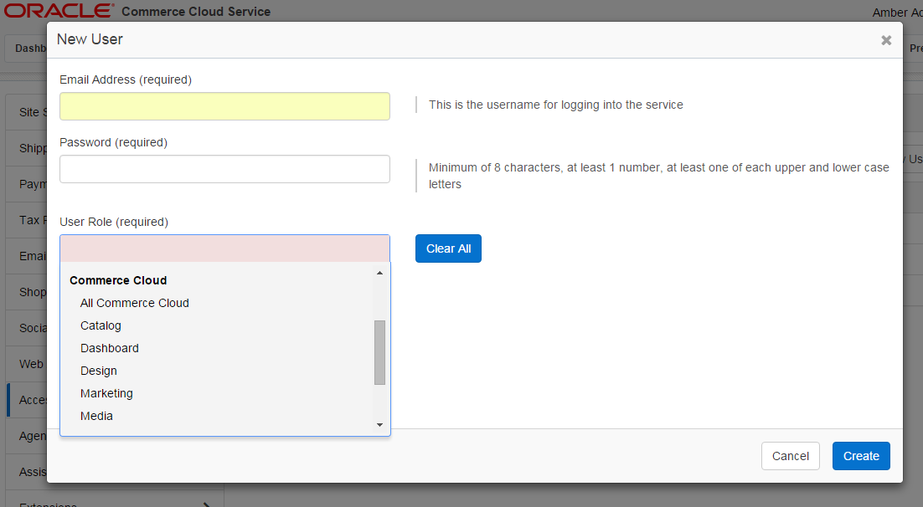
Task: Choose the Dashboard role option
Action: point(110,348)
